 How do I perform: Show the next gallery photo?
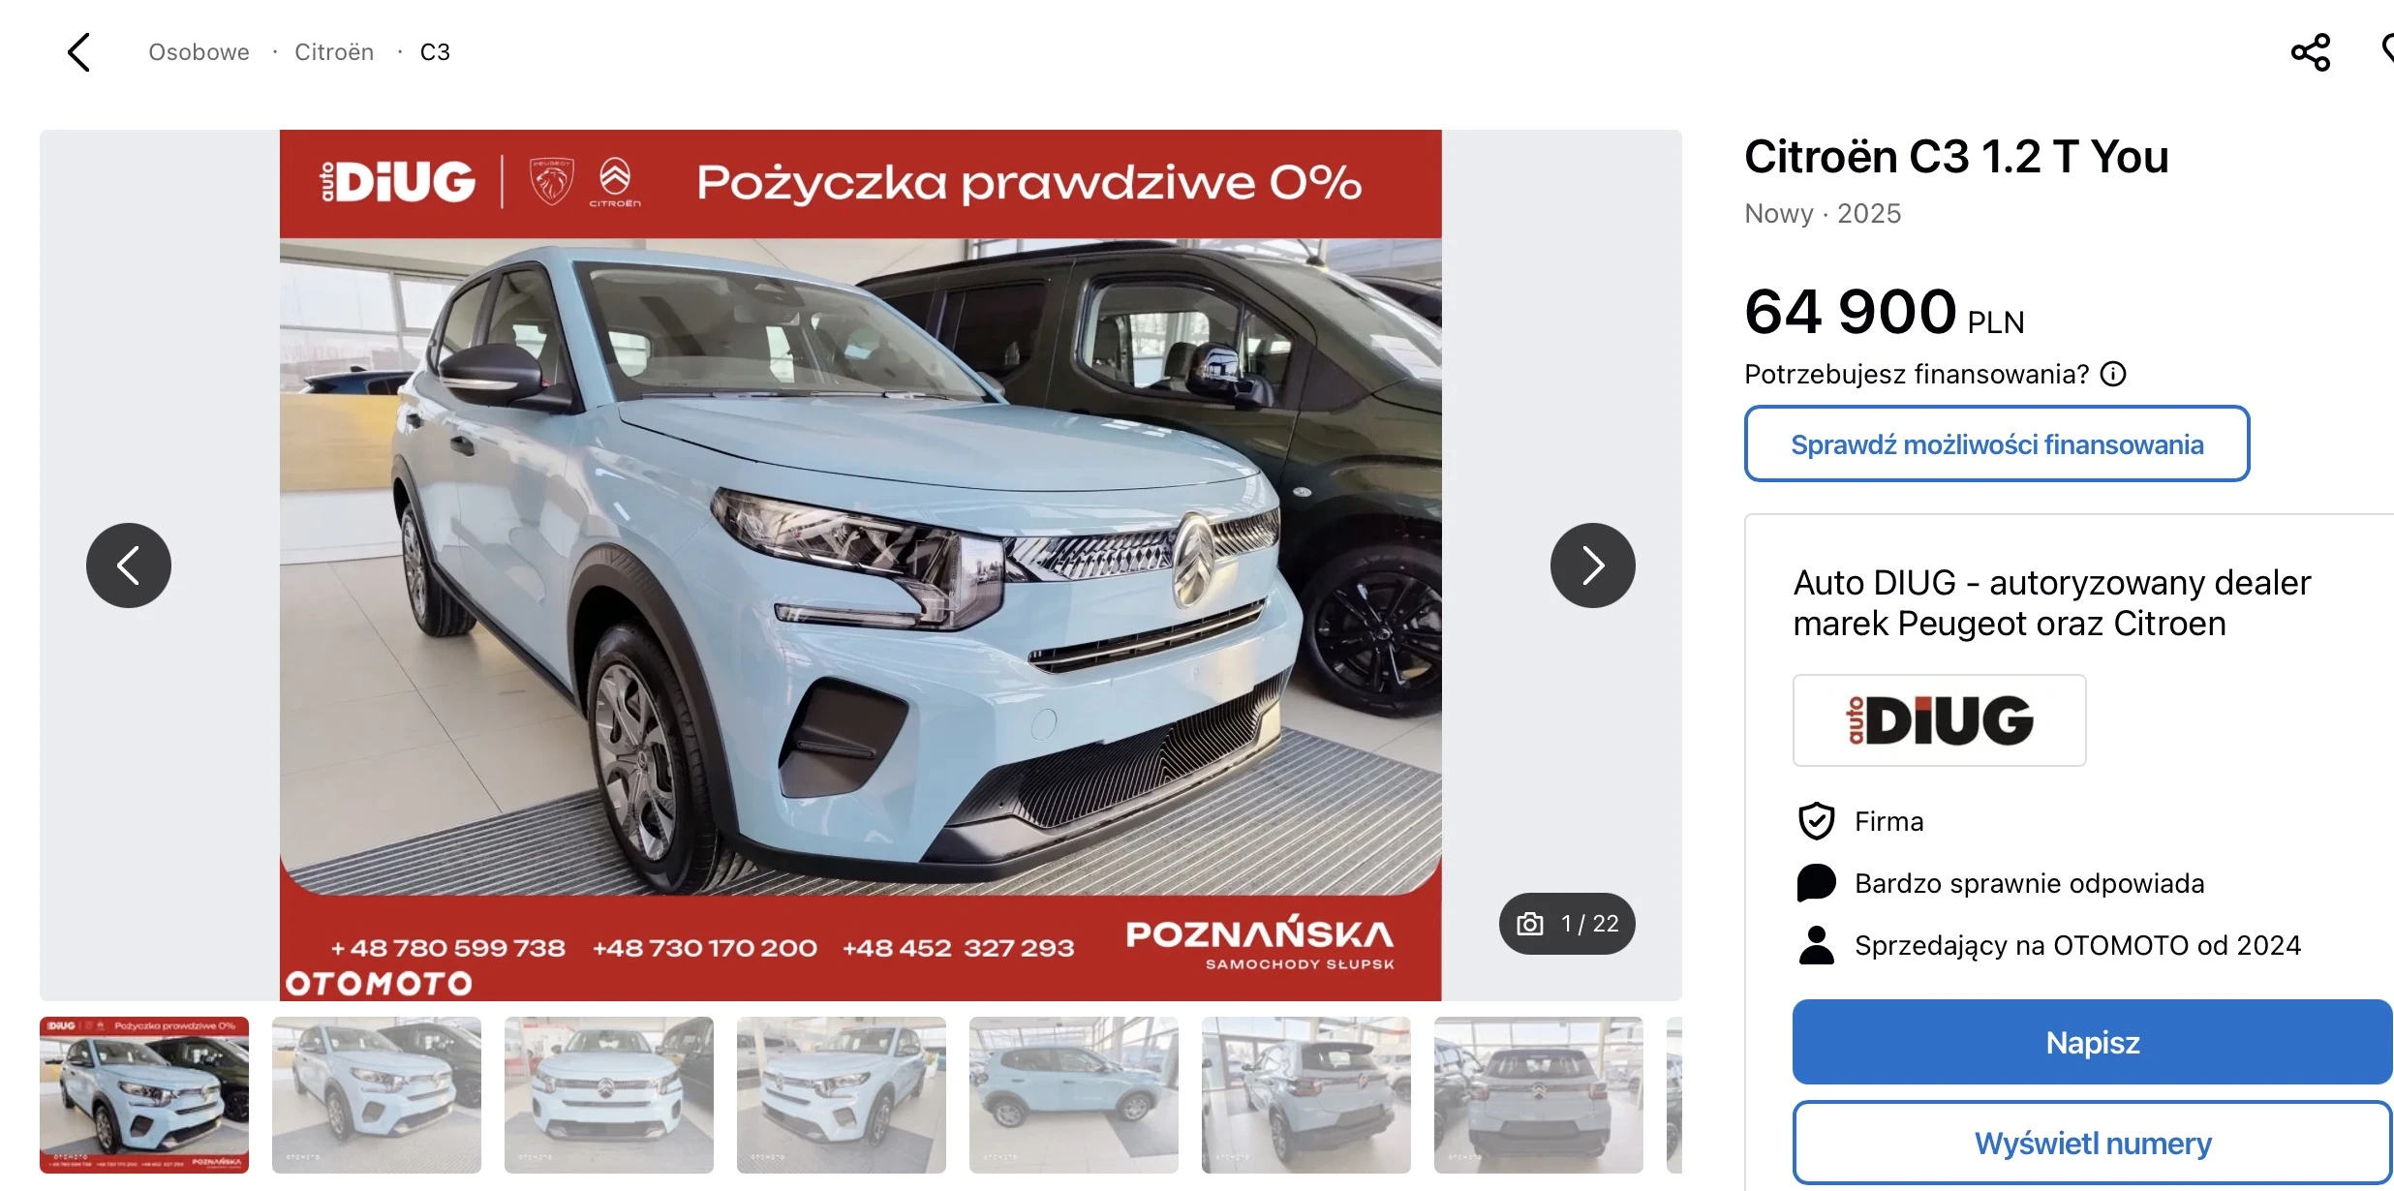(x=1592, y=565)
